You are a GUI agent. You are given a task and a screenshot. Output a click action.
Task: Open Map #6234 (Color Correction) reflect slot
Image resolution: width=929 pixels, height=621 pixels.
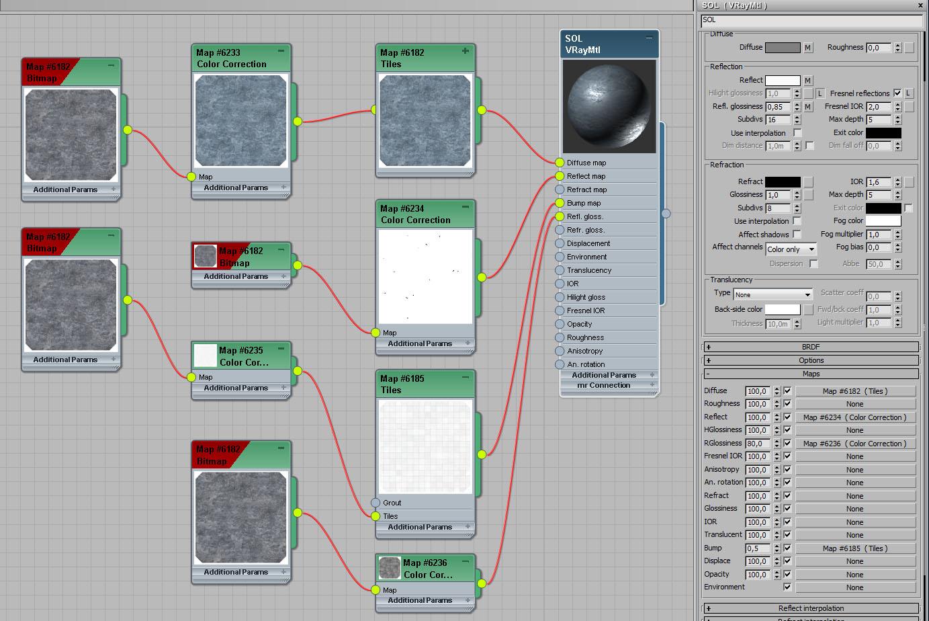pos(855,417)
